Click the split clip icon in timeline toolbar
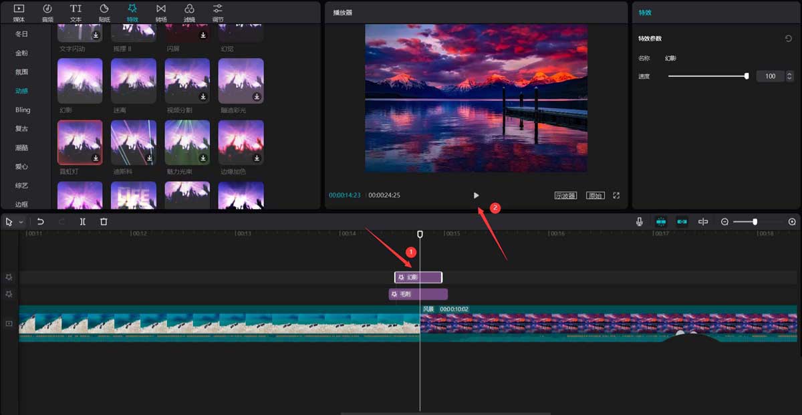 tap(83, 222)
